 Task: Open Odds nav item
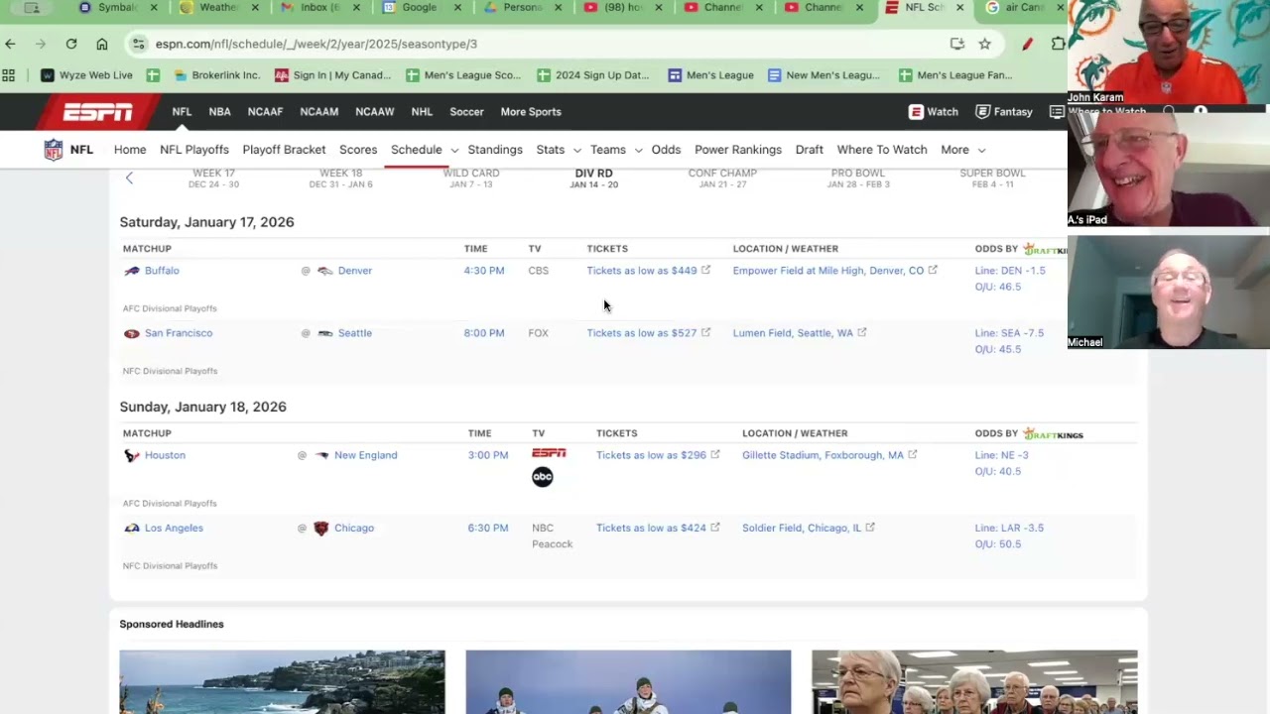(x=666, y=150)
